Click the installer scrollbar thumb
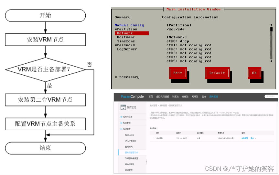The width and height of the screenshot is (279, 175). [271, 29]
